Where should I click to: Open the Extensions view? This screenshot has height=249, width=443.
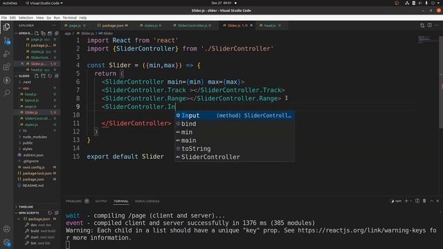coord(6,67)
